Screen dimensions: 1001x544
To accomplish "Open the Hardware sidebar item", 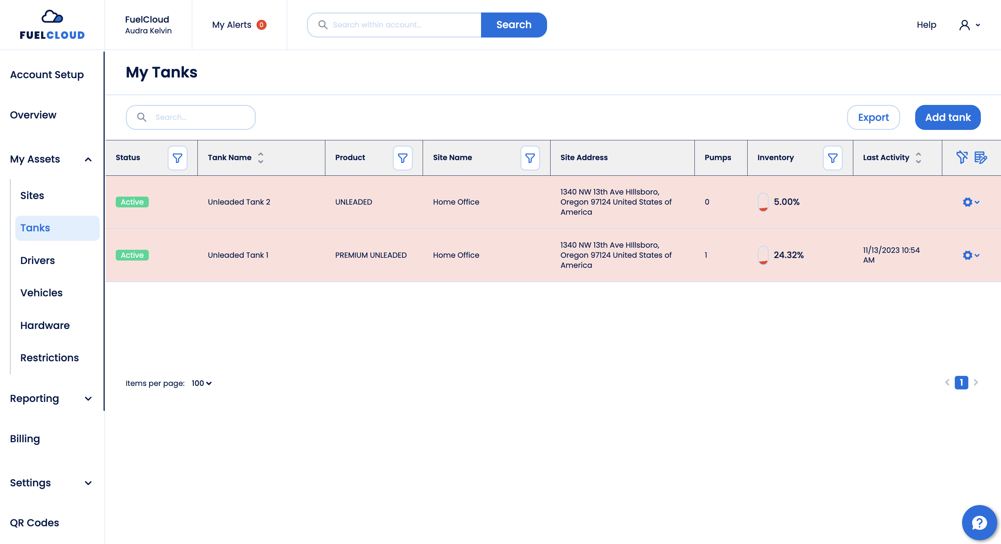I will click(45, 325).
